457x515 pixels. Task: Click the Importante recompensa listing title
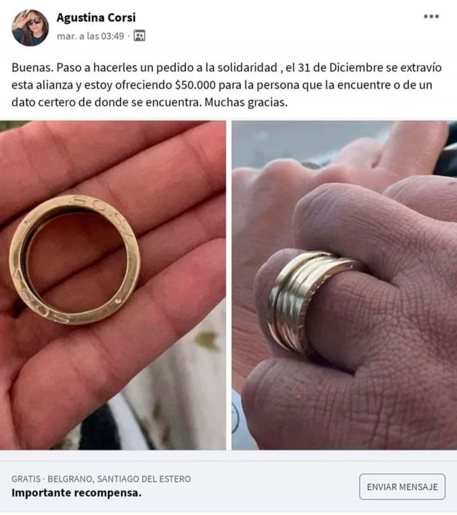coord(76,493)
